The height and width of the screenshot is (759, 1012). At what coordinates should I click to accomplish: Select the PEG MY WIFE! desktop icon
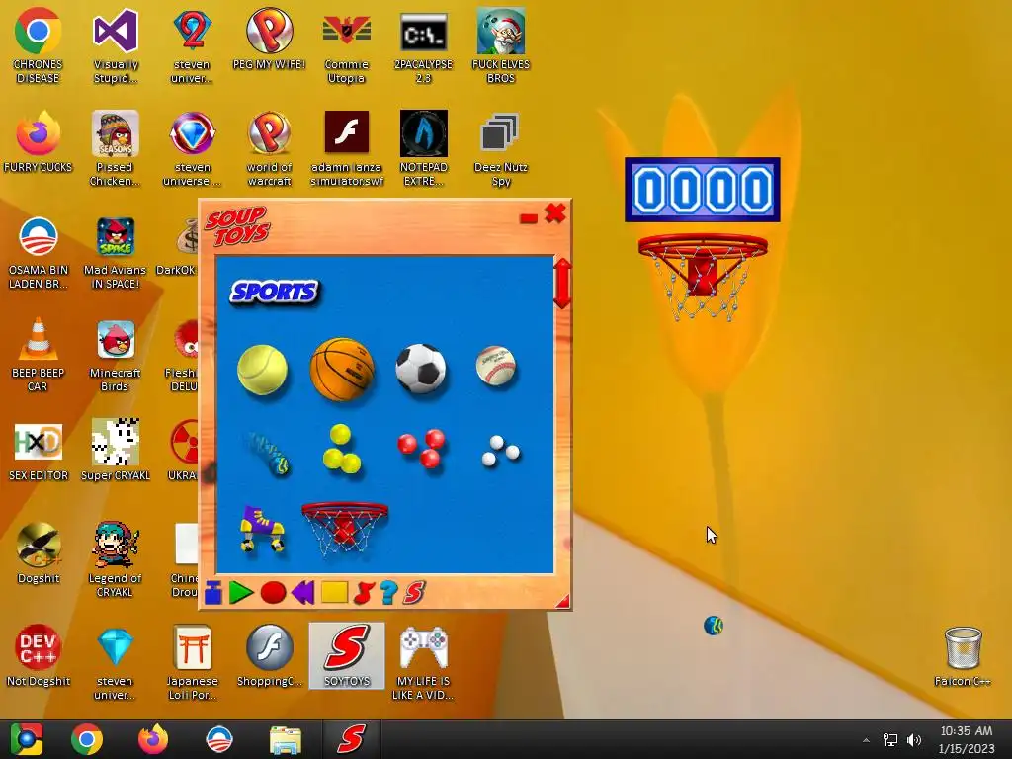click(269, 39)
